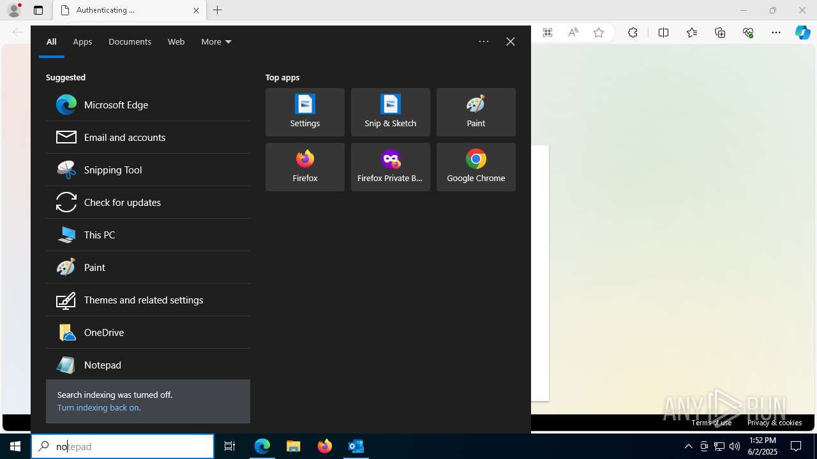Open taskbar clock and date

(762, 446)
